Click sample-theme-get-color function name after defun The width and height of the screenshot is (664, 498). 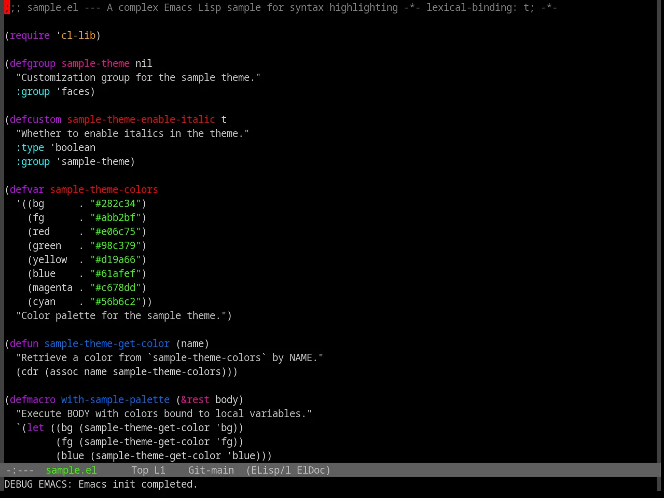click(107, 343)
